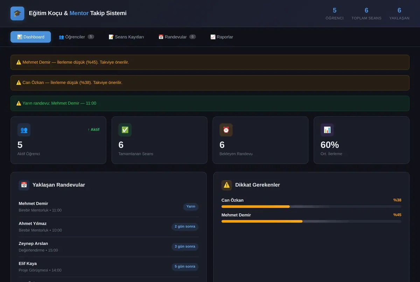
Task: Click the %45 value for Mehmet Demir
Action: 397,215
